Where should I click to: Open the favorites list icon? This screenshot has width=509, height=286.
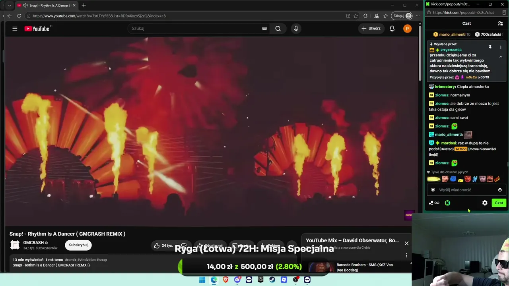click(386, 16)
